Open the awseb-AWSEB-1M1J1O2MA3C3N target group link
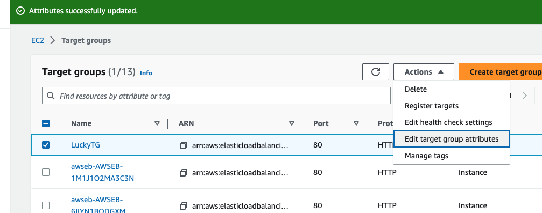Screen dimensions: 542x213 [x=103, y=172]
